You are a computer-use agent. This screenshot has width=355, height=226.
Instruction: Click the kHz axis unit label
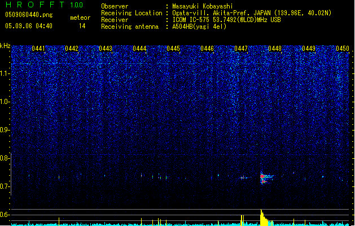pos(5,46)
